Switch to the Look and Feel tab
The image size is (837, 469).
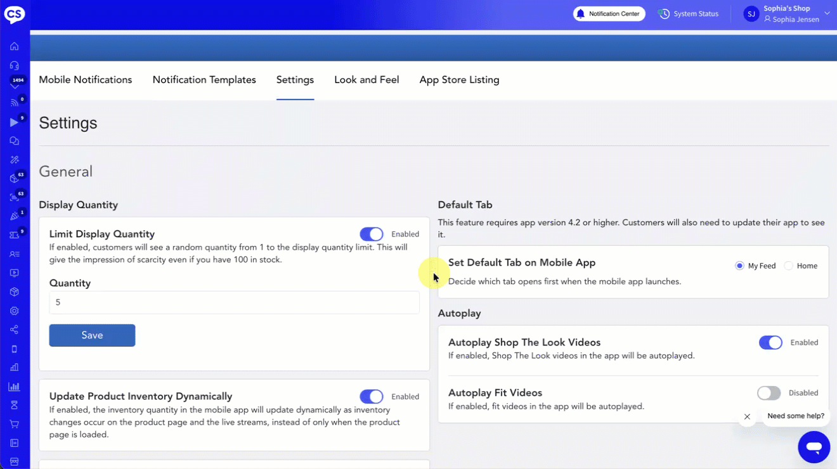(x=367, y=80)
